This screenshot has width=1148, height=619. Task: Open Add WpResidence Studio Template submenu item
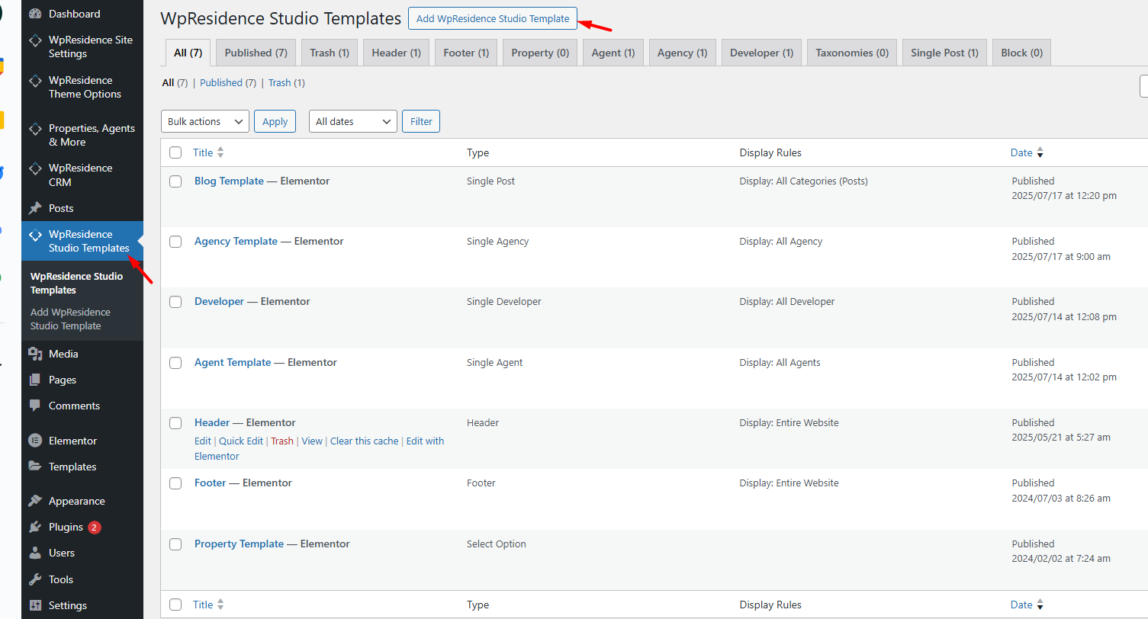[70, 319]
